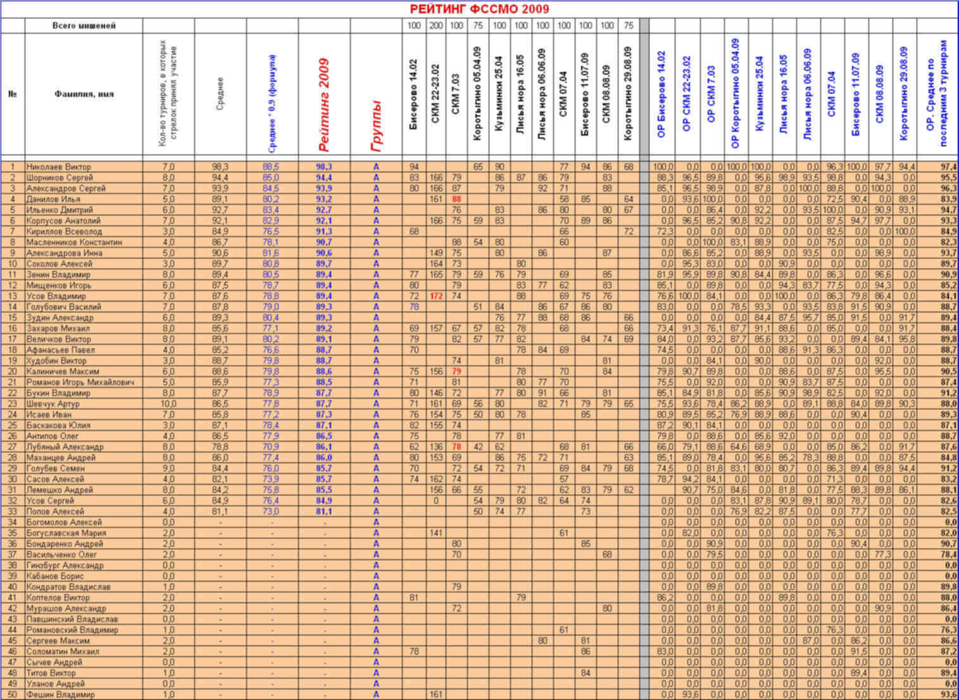Click the Фамилия, имя header cell
Viewport: 959px width, 700px height.
pos(84,94)
